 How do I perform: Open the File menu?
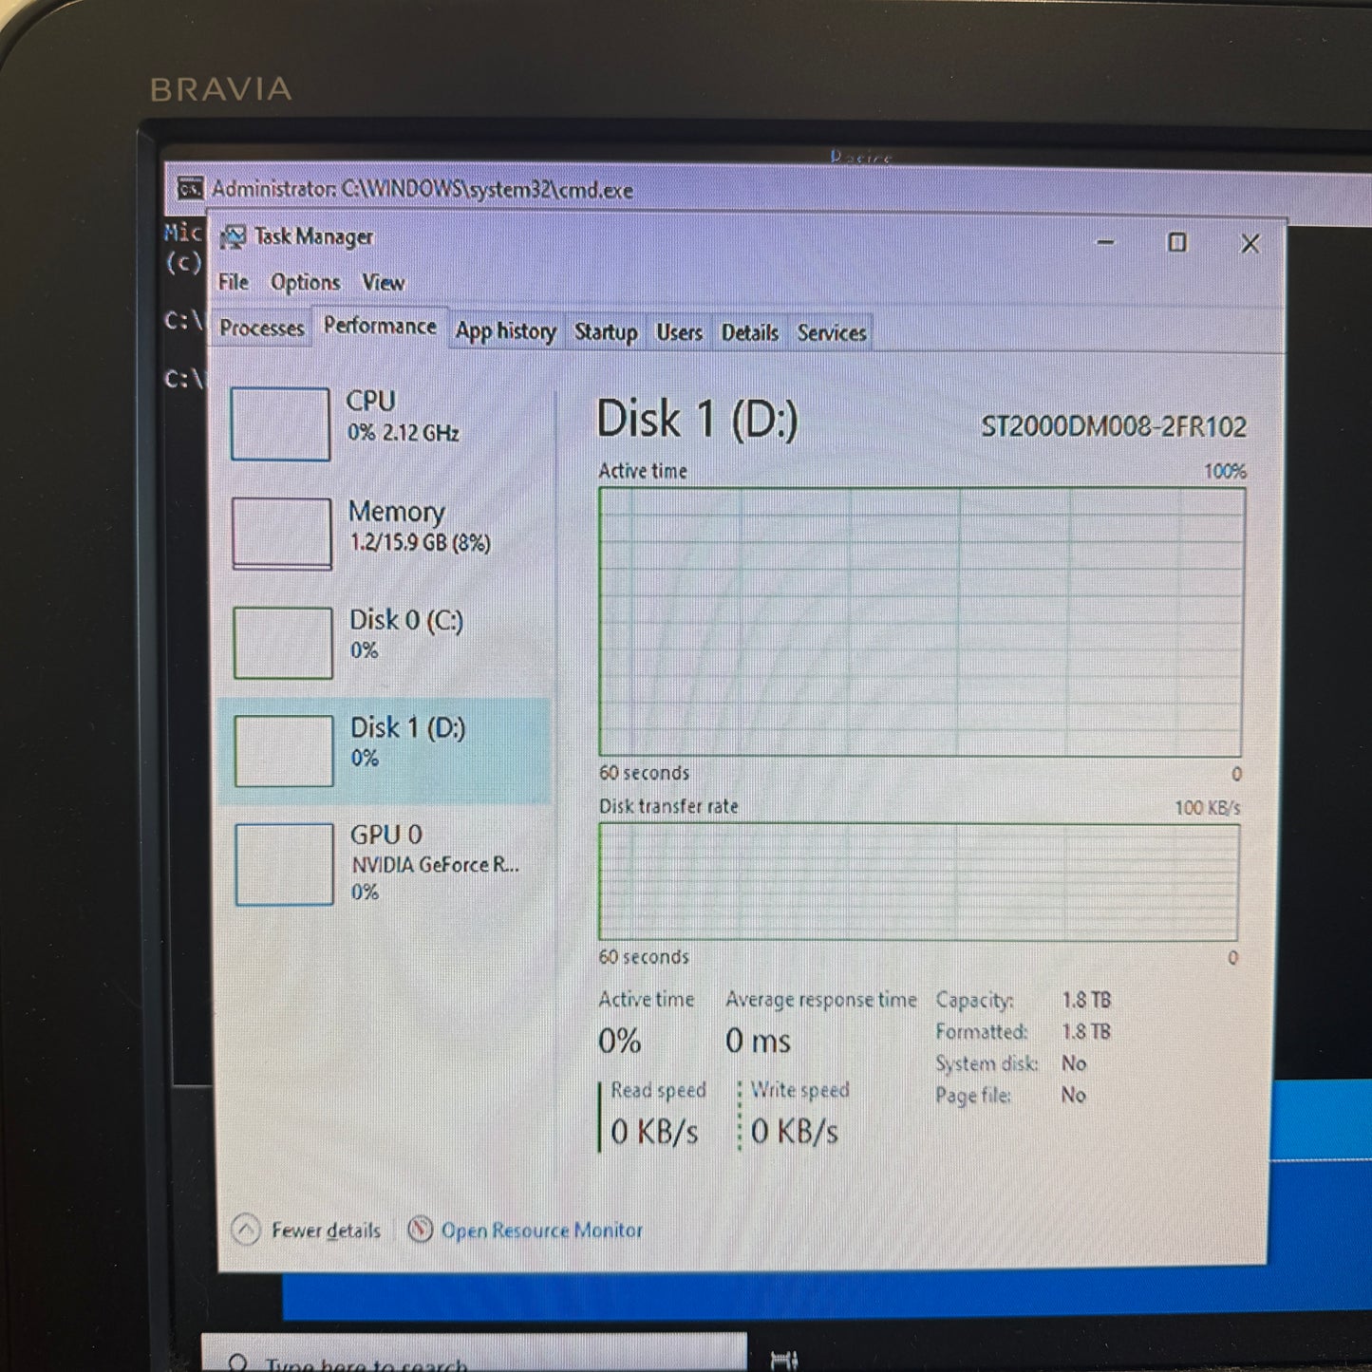pyautogui.click(x=233, y=282)
